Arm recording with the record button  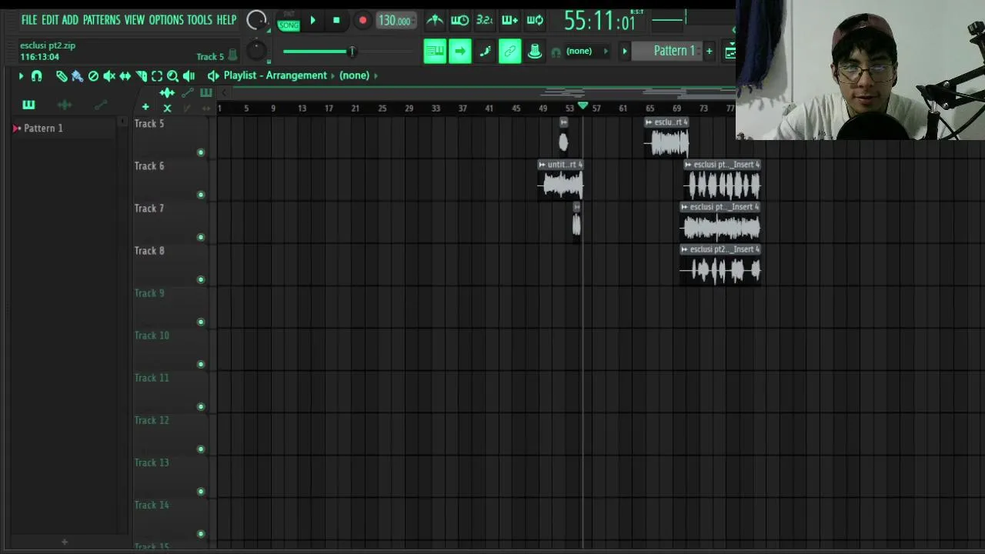click(x=362, y=21)
